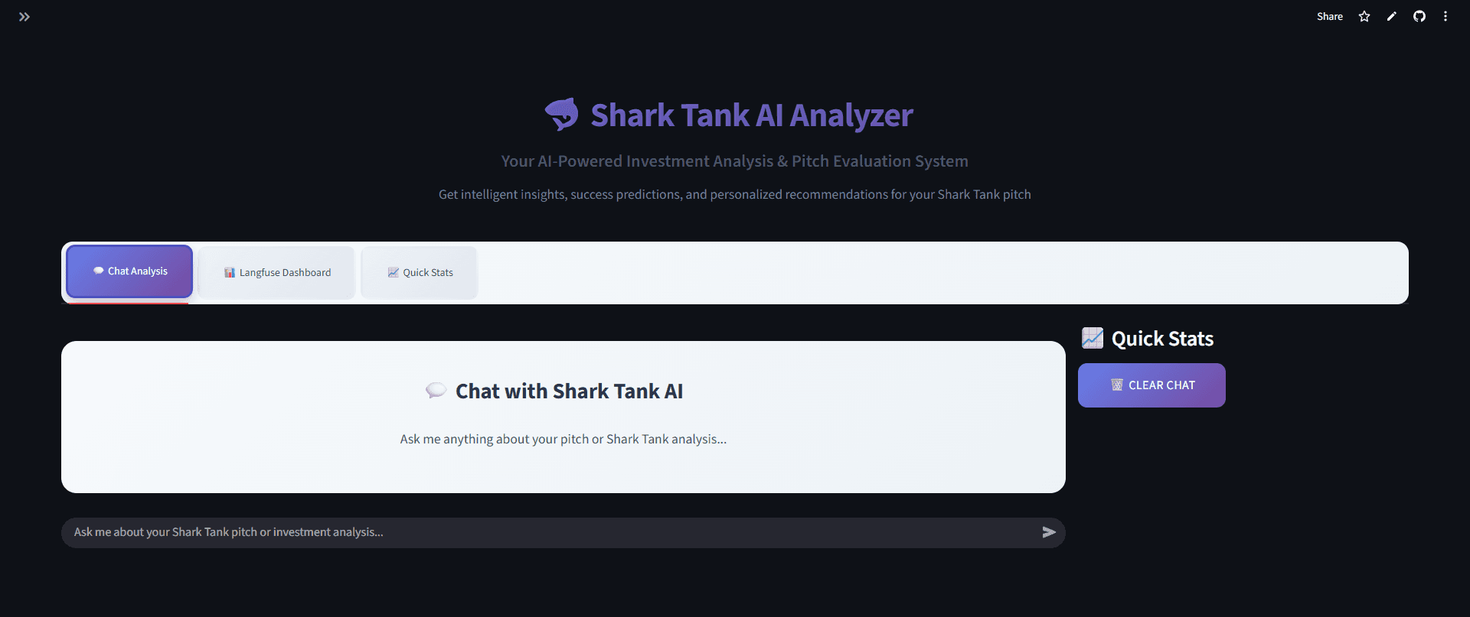Click the speech bubble icon on Chat Analysis tab
The image size is (1470, 617).
tap(97, 271)
